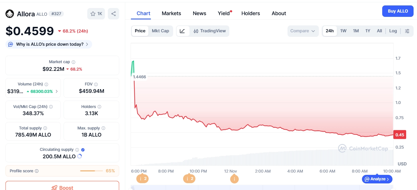Click Profile score info icon
Image resolution: width=417 pixels, height=190 pixels.
click(x=37, y=171)
